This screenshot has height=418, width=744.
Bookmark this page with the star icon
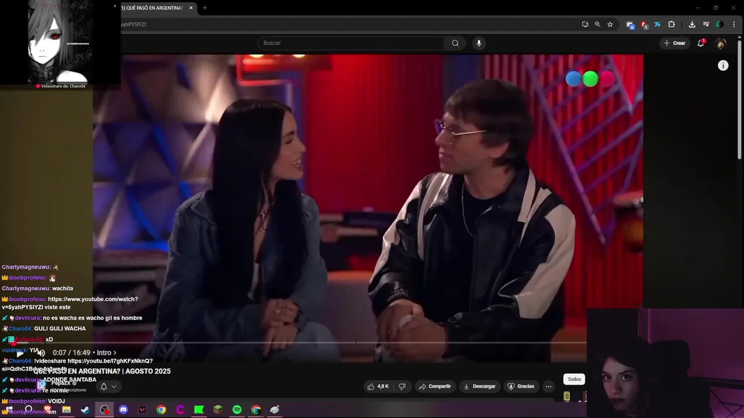[x=610, y=24]
